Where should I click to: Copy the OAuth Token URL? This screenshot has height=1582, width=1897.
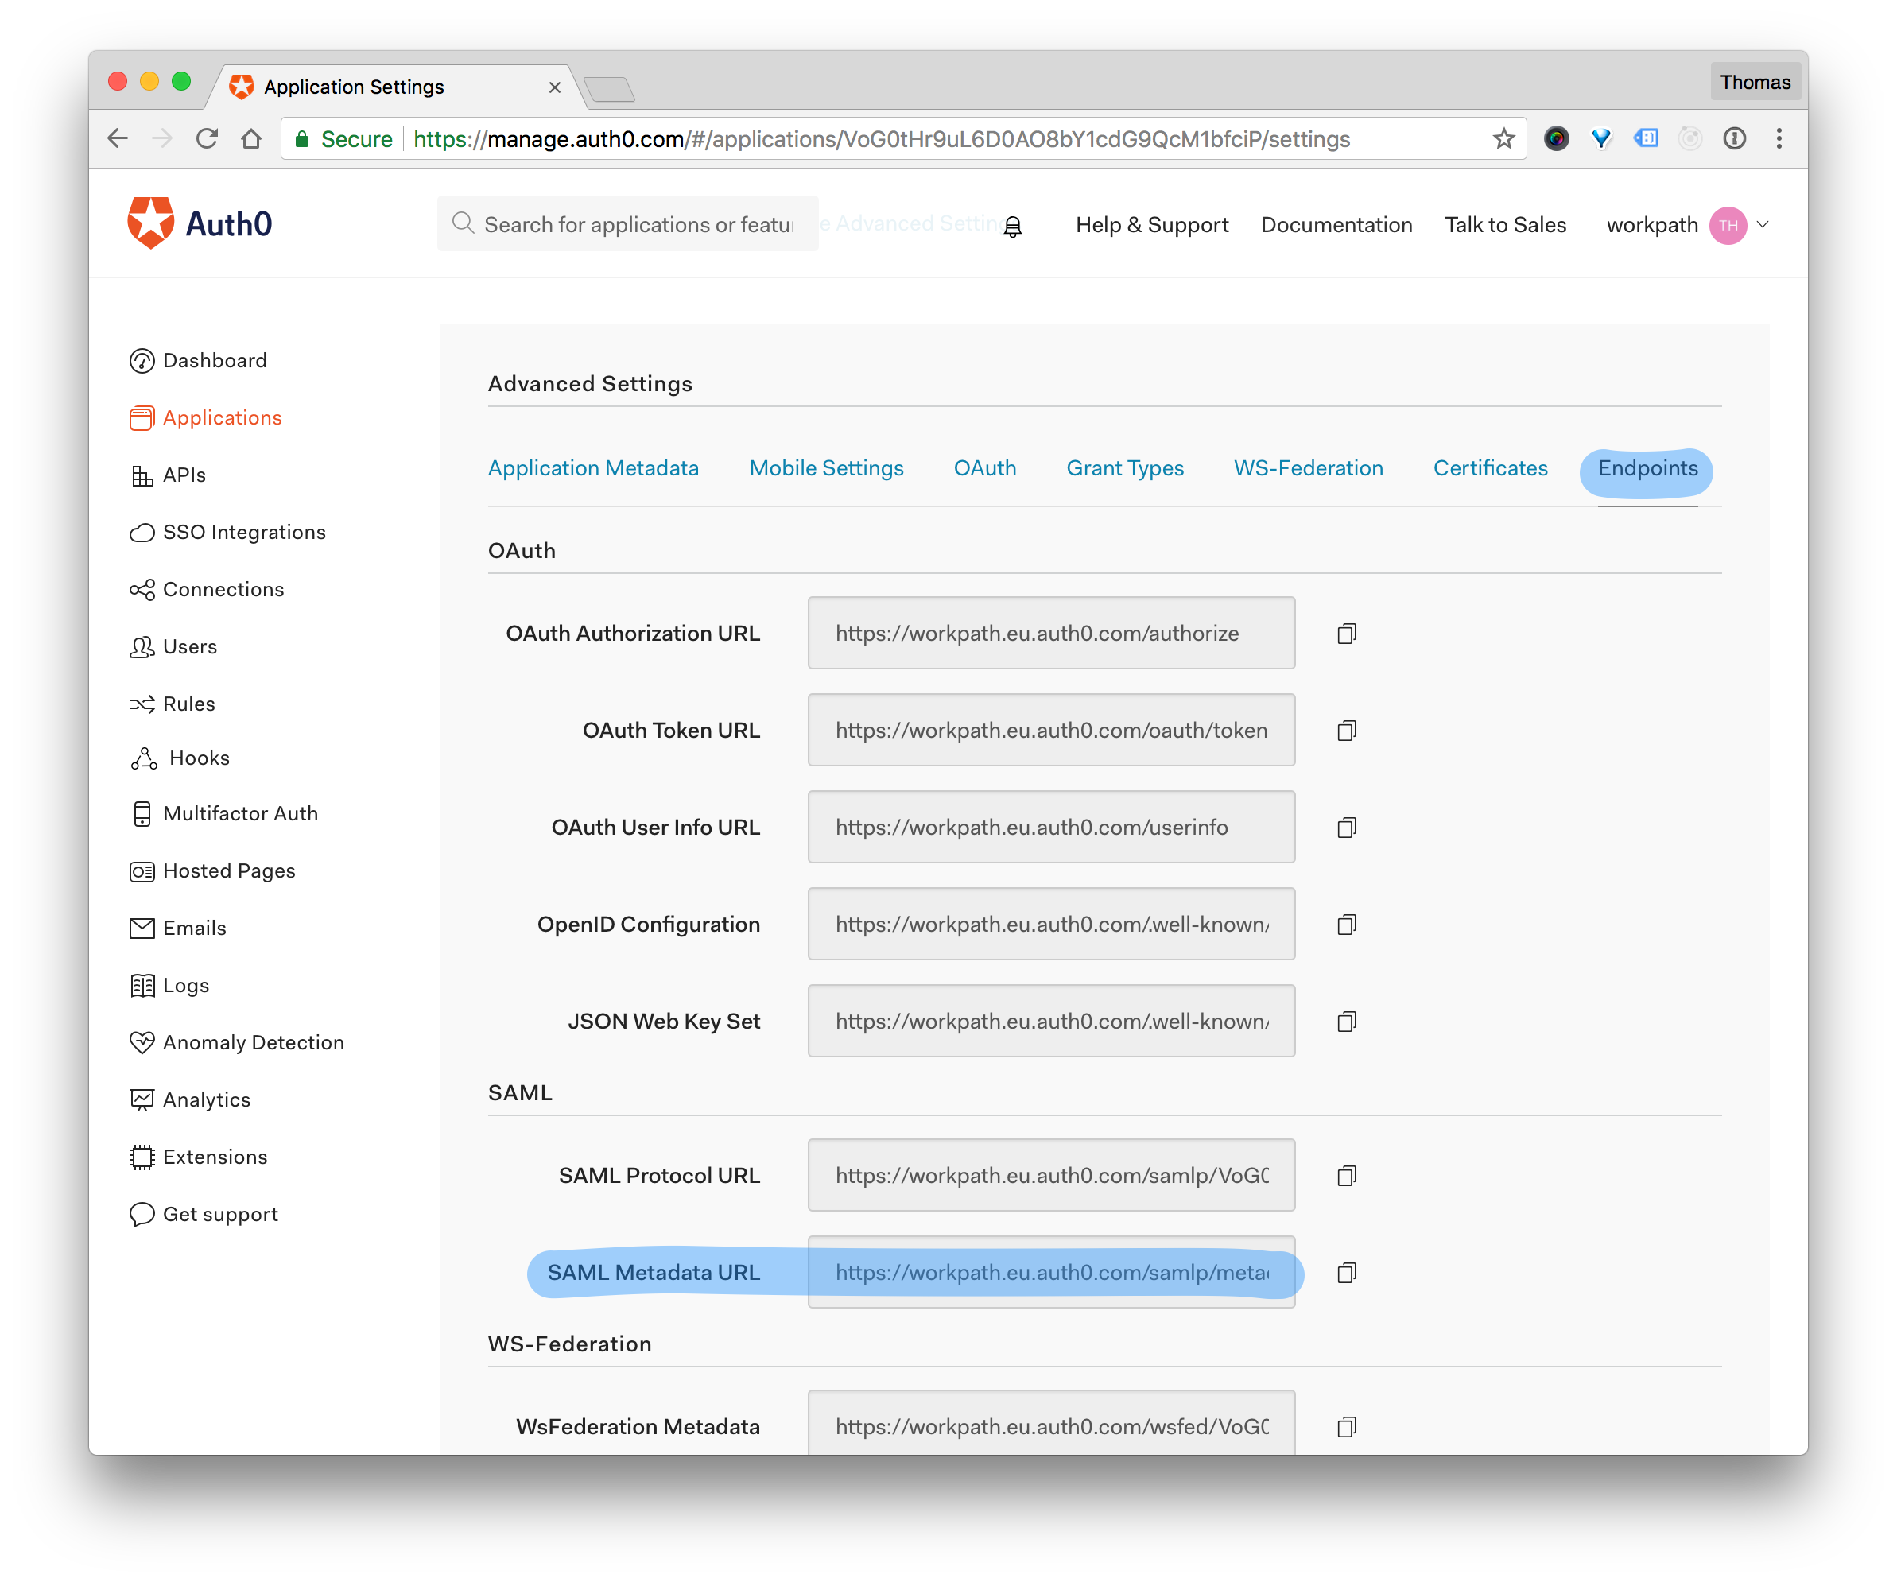coord(1346,730)
